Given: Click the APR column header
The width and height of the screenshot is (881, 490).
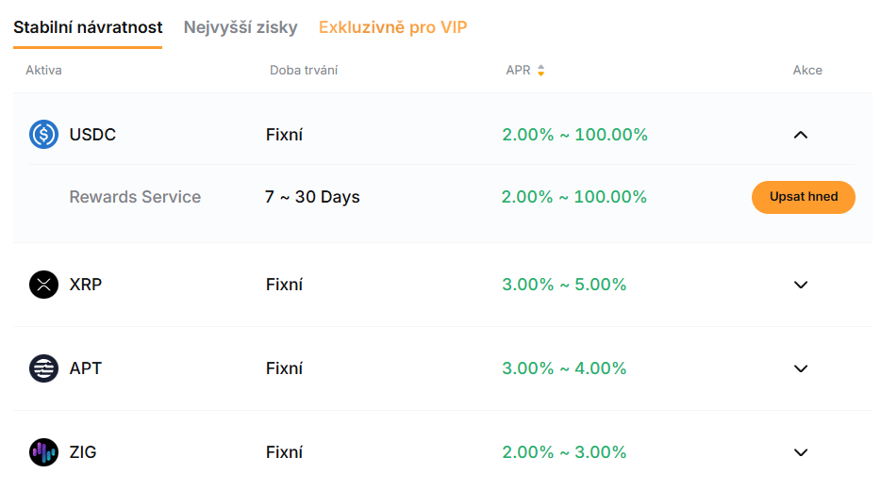Looking at the screenshot, I should point(518,71).
